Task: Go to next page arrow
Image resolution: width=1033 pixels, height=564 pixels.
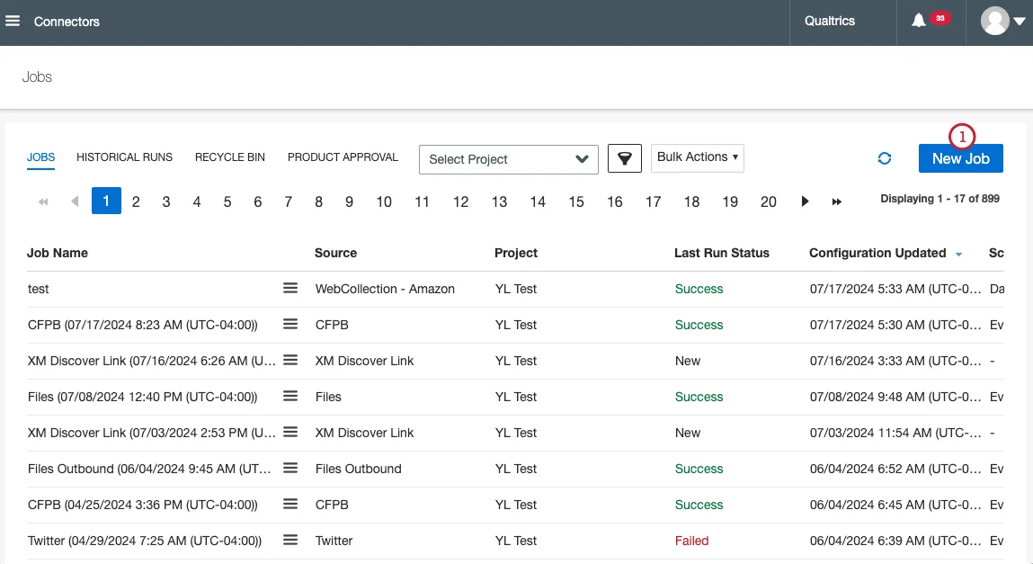Action: [x=806, y=201]
